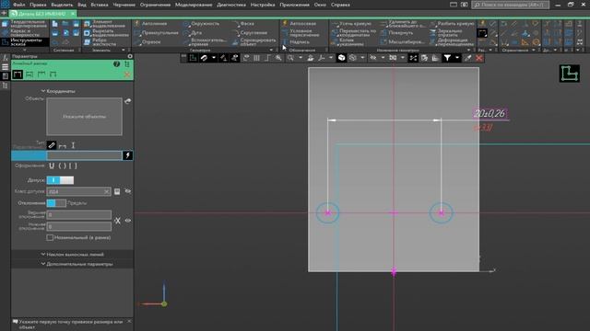Toggle underline formatting in Оформление
590x331 pixels.
click(x=52, y=165)
